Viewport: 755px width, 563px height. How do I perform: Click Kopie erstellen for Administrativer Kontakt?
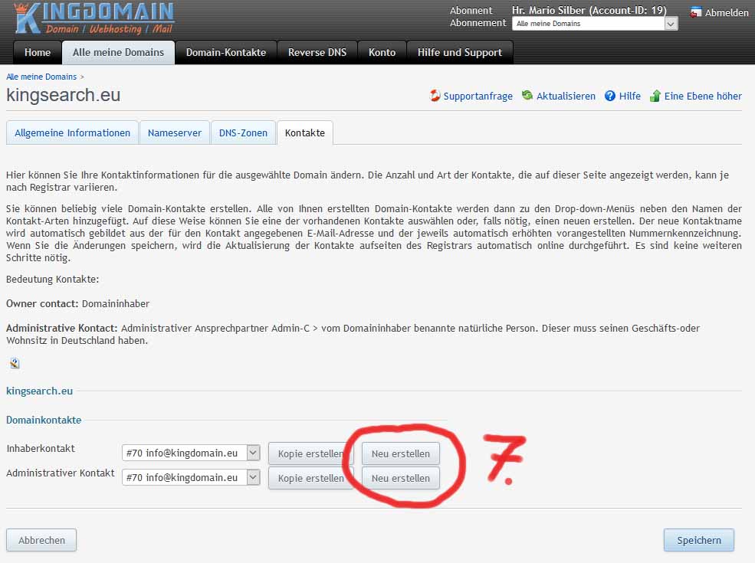coord(310,478)
